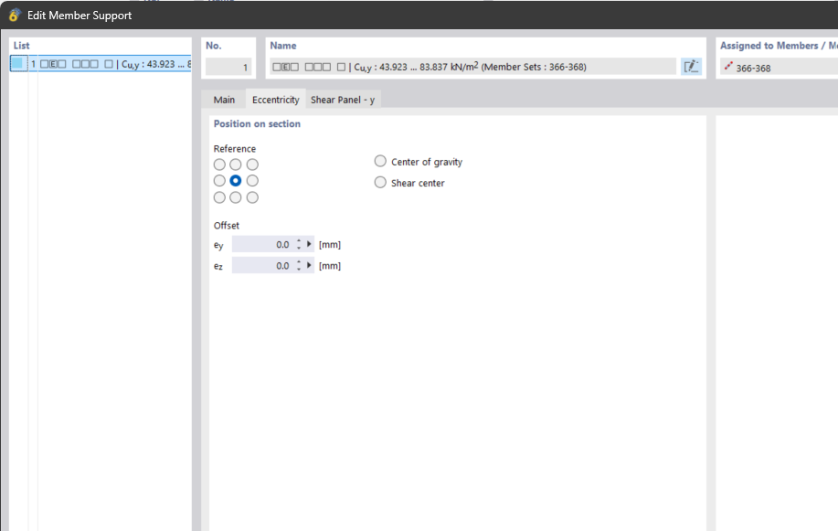Viewport: 838px width, 531px height.
Task: Click the ey offset spinner arrows
Action: 298,244
